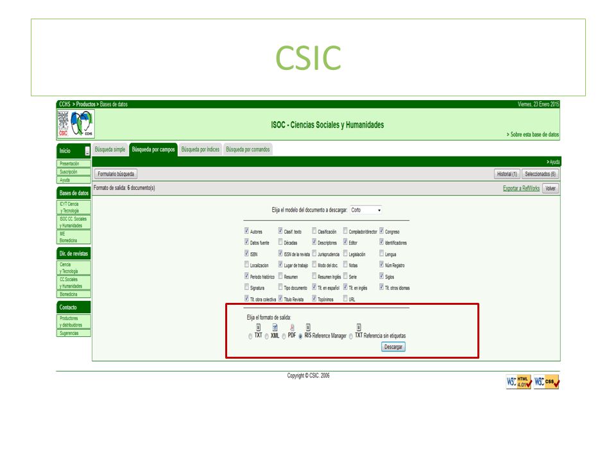Viewport: 616px width, 462px height.
Task: Check the Décadas checkbox
Action: pos(280,242)
